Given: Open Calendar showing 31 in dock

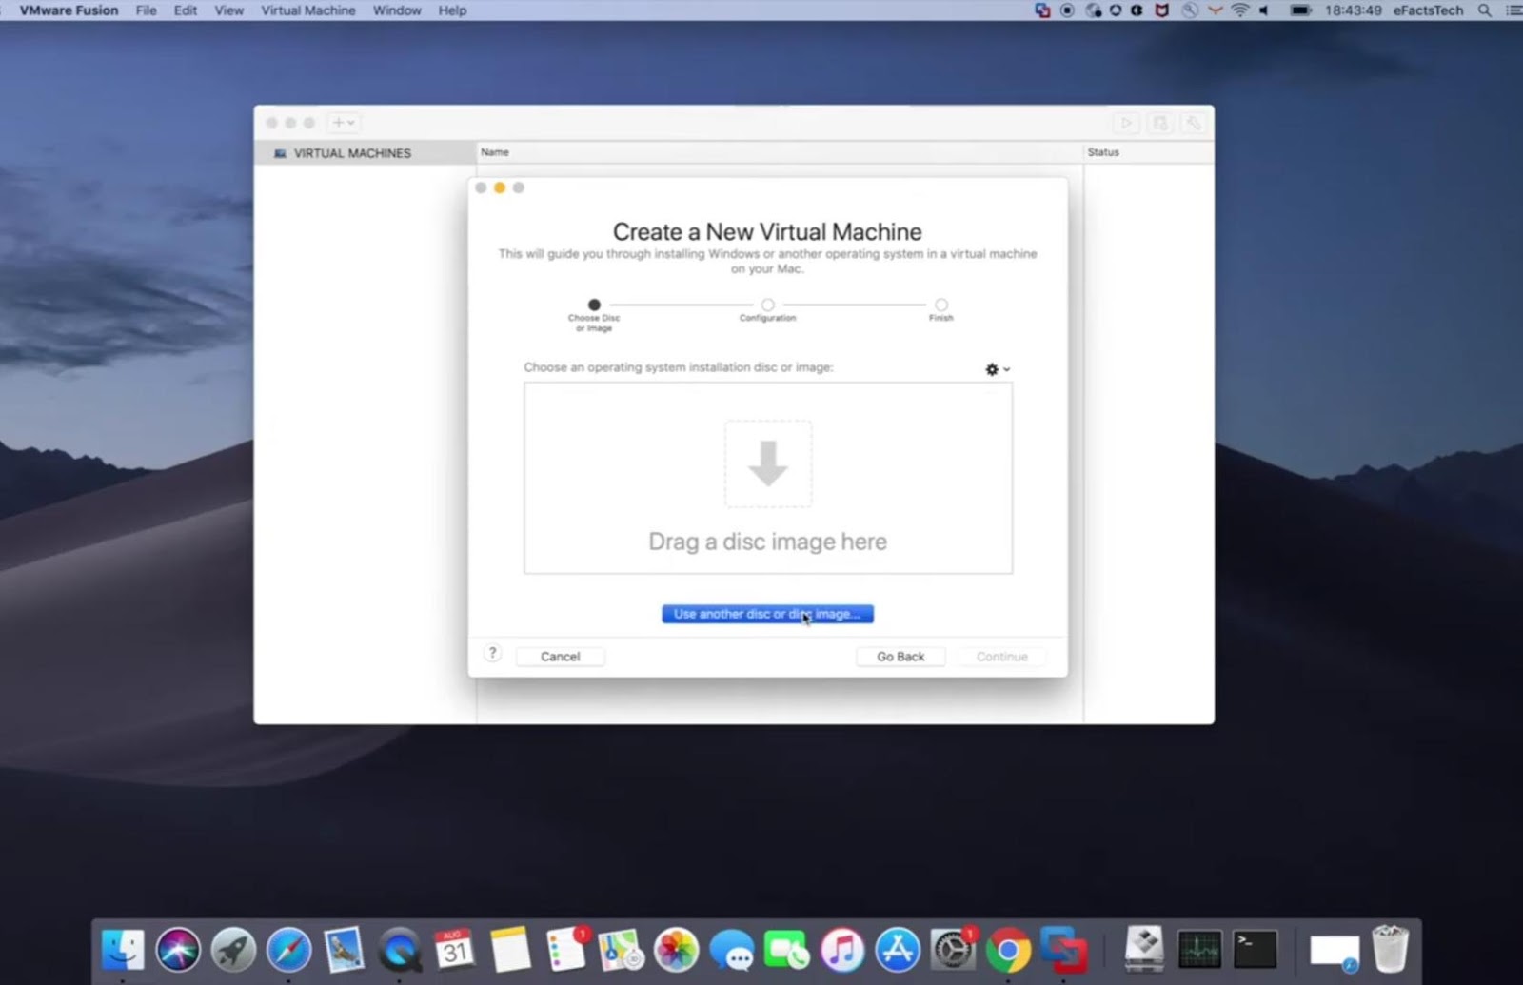Looking at the screenshot, I should pyautogui.click(x=454, y=949).
